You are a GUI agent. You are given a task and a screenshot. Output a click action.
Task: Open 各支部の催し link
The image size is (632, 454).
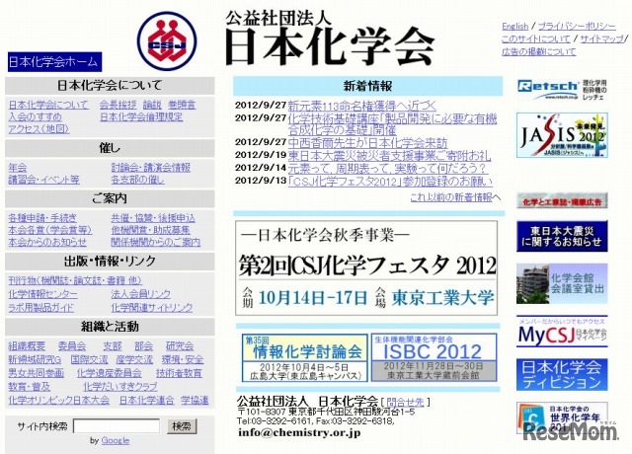(138, 180)
